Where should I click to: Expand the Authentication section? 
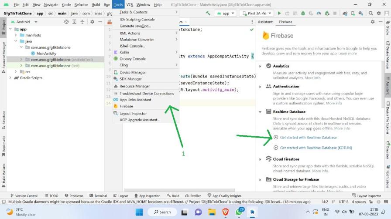260,87
